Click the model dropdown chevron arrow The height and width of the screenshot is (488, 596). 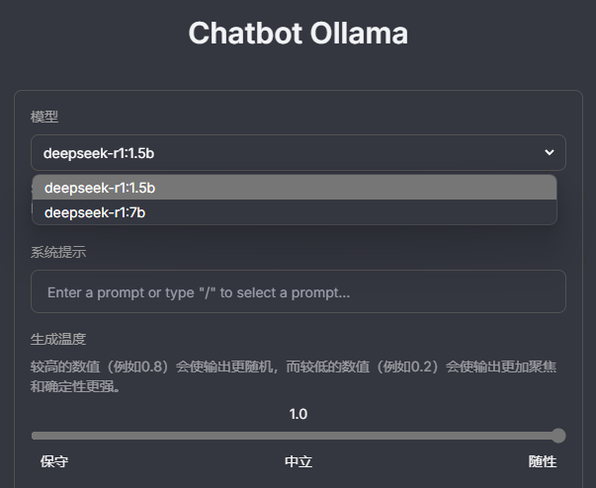tap(550, 152)
